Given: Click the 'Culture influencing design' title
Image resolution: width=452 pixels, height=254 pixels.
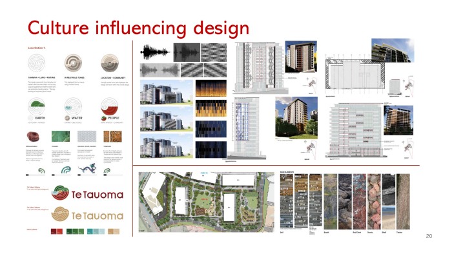Looking at the screenshot, I should 138,28.
